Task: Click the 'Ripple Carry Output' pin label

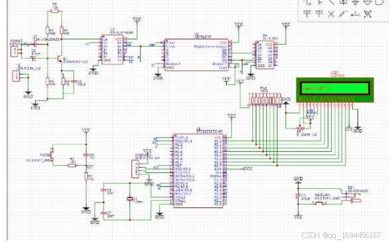Action: 210,47
